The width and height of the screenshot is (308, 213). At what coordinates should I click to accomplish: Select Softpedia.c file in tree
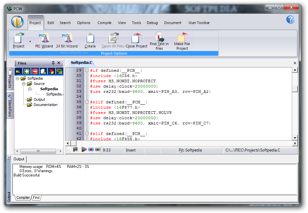point(54,94)
